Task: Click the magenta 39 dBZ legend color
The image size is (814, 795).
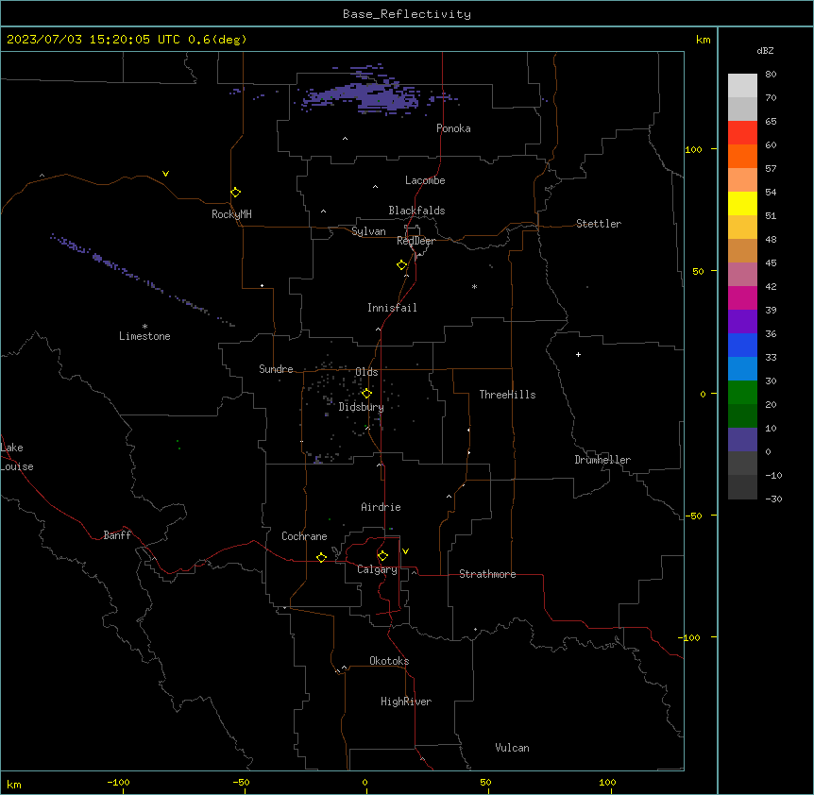Action: click(742, 297)
